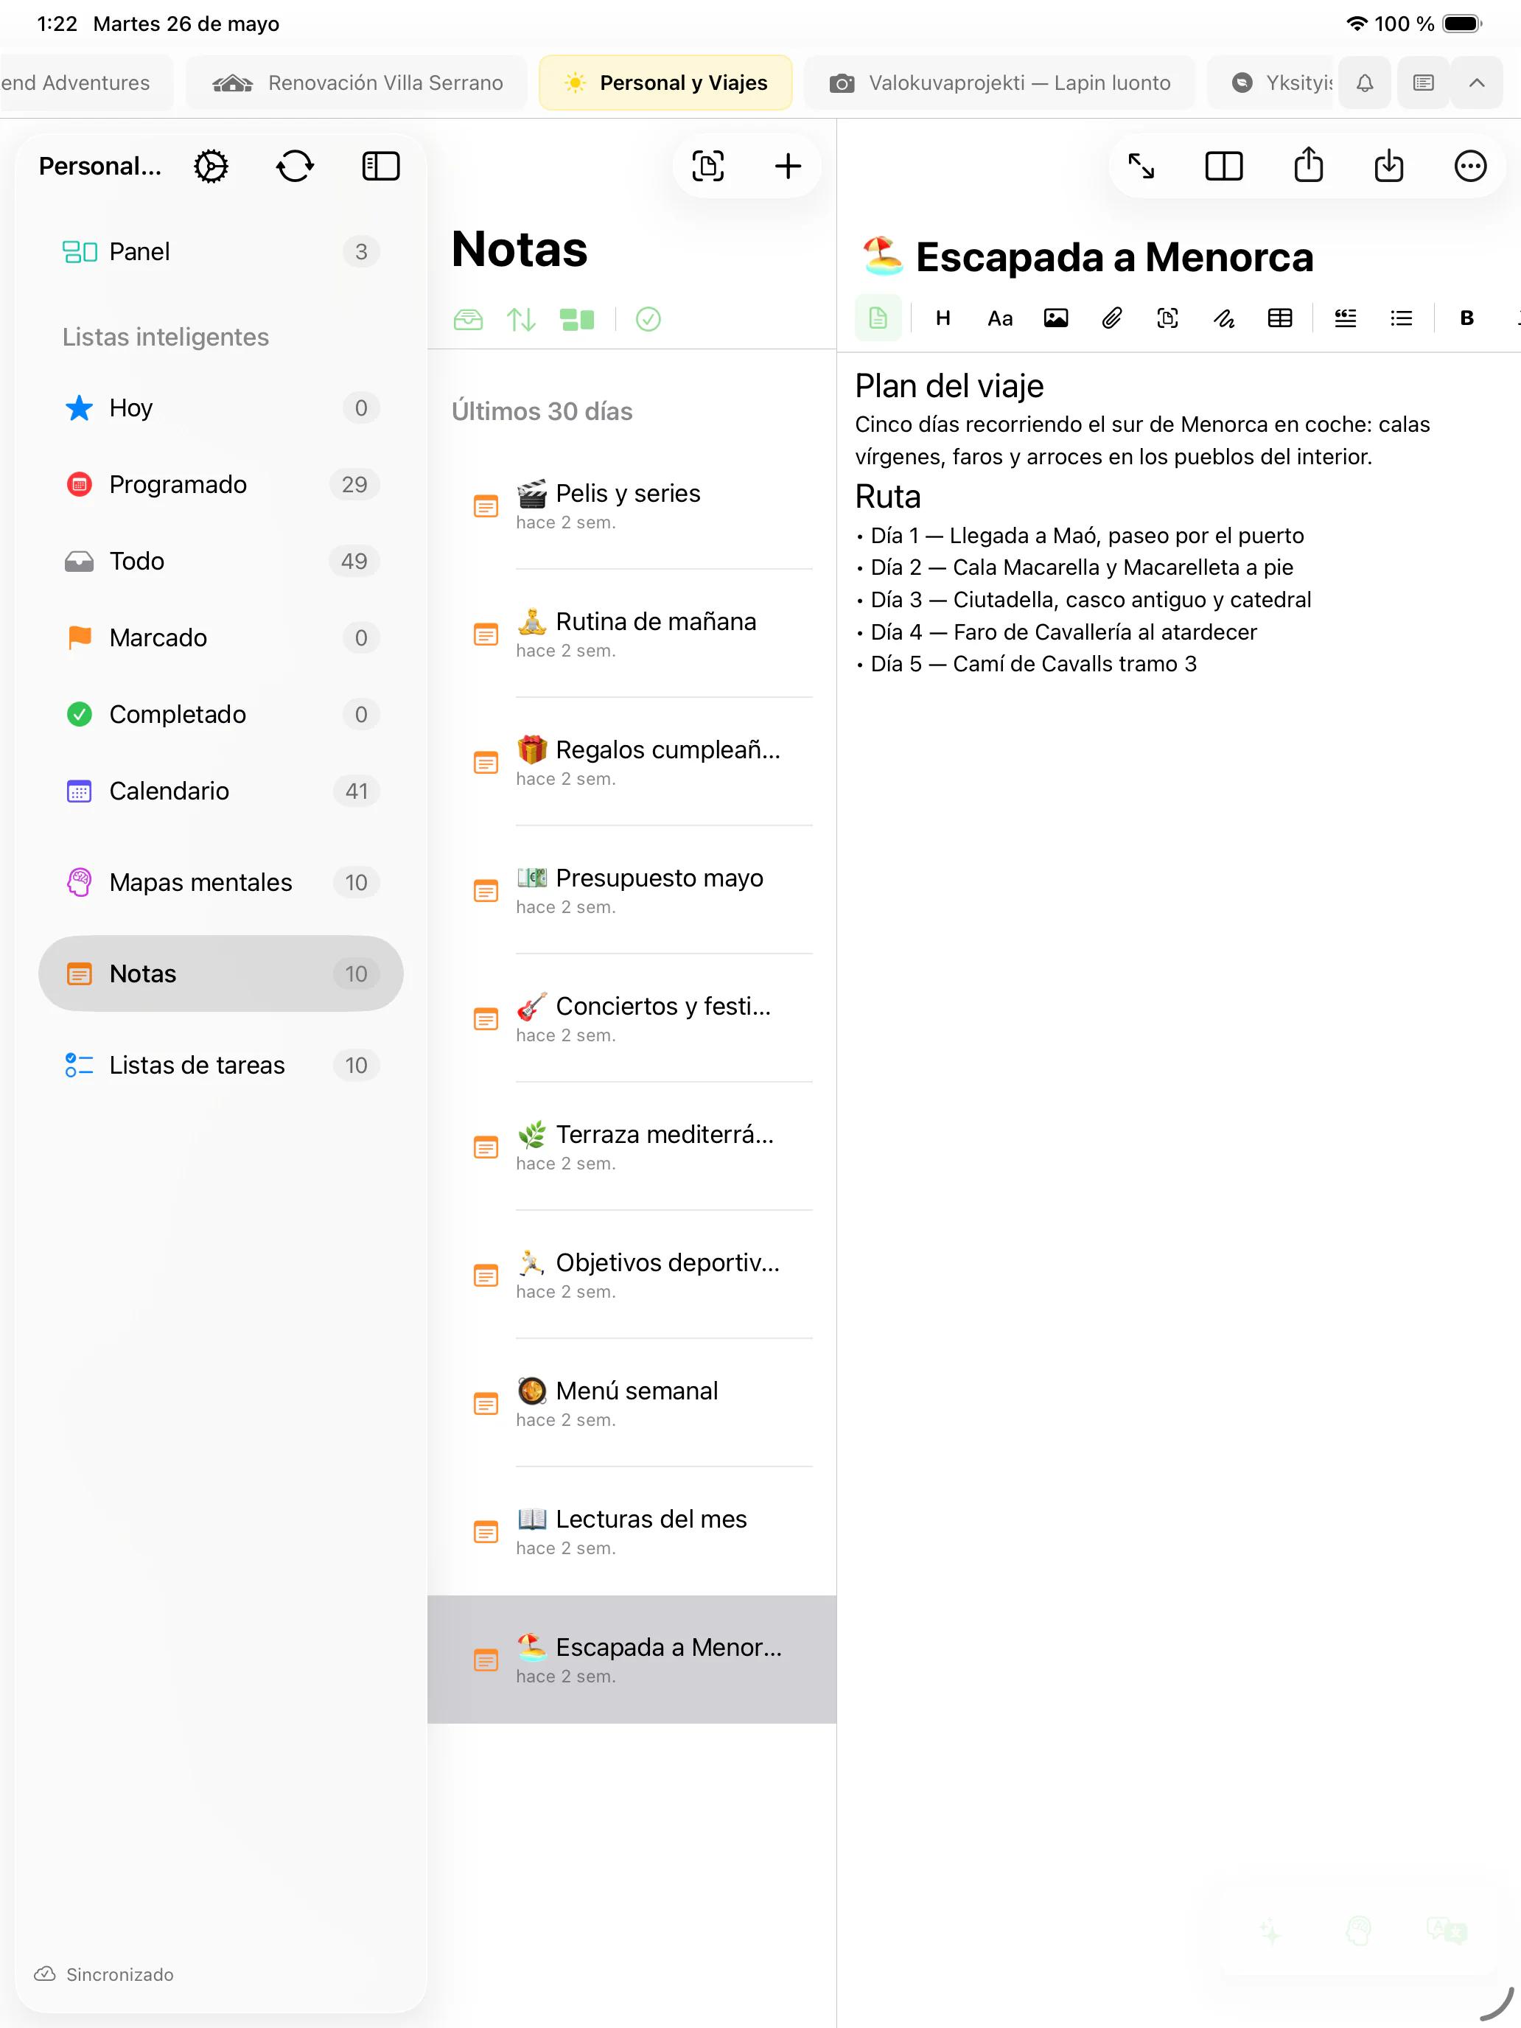
Task: Switch to Renovación Villa Serrano tab
Action: point(357,83)
